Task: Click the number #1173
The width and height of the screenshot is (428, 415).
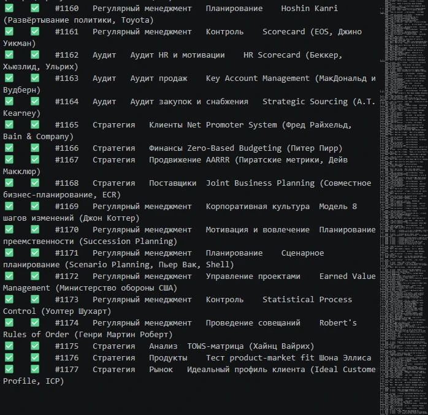Action: pyautogui.click(x=67, y=300)
